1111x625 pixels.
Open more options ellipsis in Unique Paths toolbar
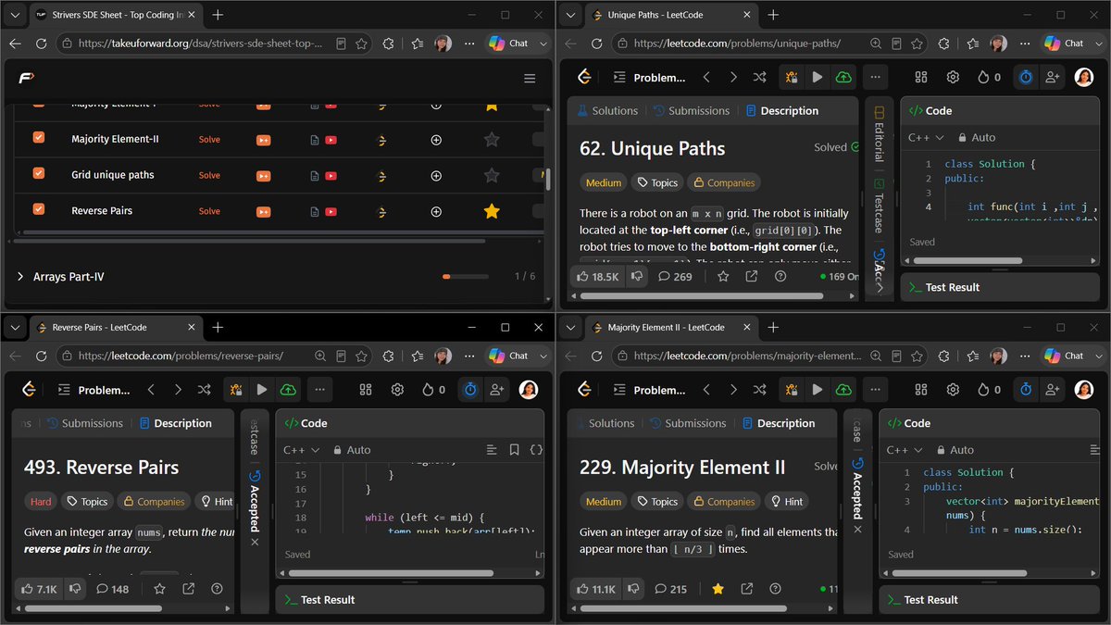(876, 78)
